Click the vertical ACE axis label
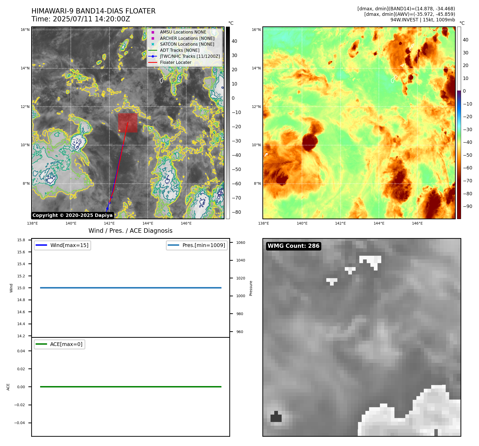 click(8, 387)
